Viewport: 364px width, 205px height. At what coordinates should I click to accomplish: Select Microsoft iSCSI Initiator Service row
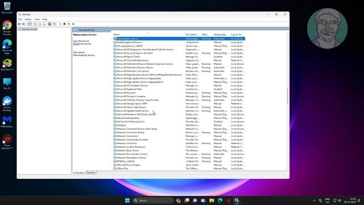click(179, 85)
